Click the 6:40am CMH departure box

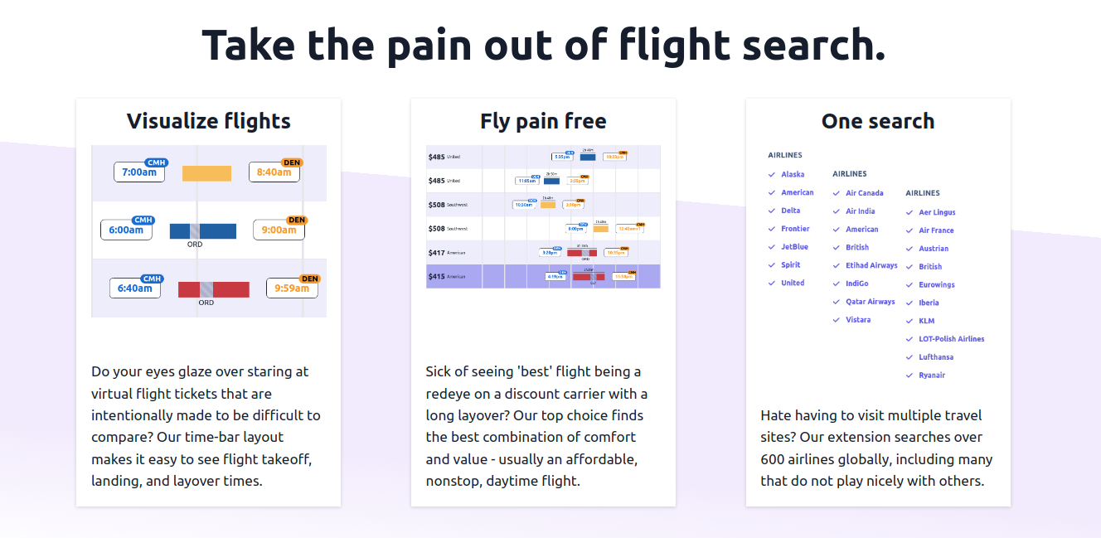coord(135,288)
